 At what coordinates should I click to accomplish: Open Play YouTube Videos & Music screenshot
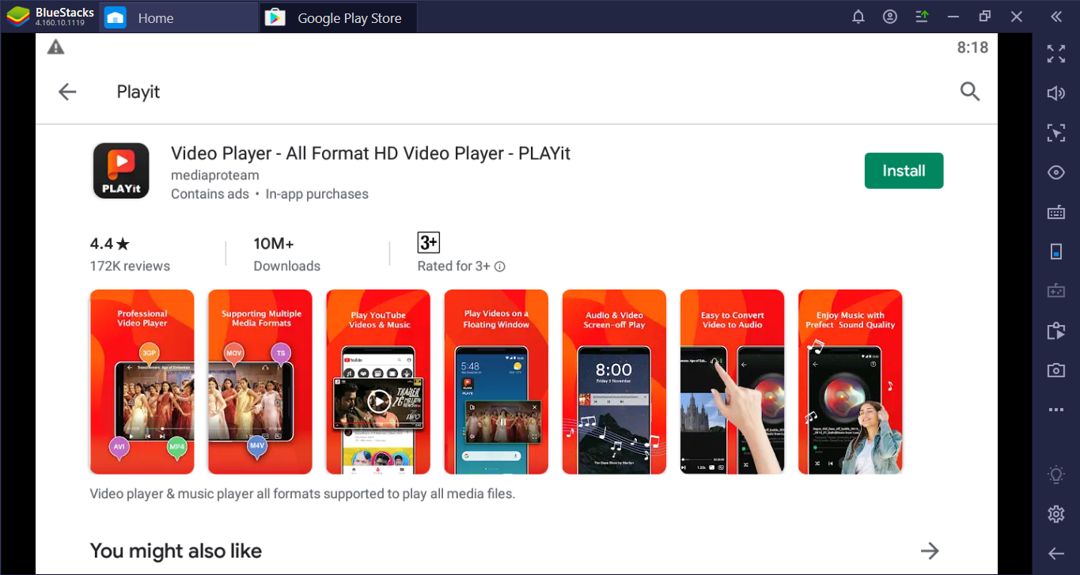click(378, 382)
